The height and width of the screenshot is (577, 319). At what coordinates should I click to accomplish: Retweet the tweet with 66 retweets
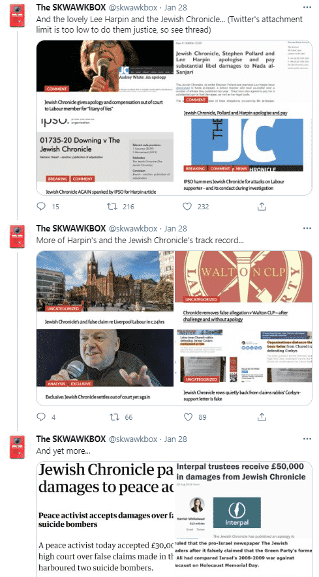point(114,417)
